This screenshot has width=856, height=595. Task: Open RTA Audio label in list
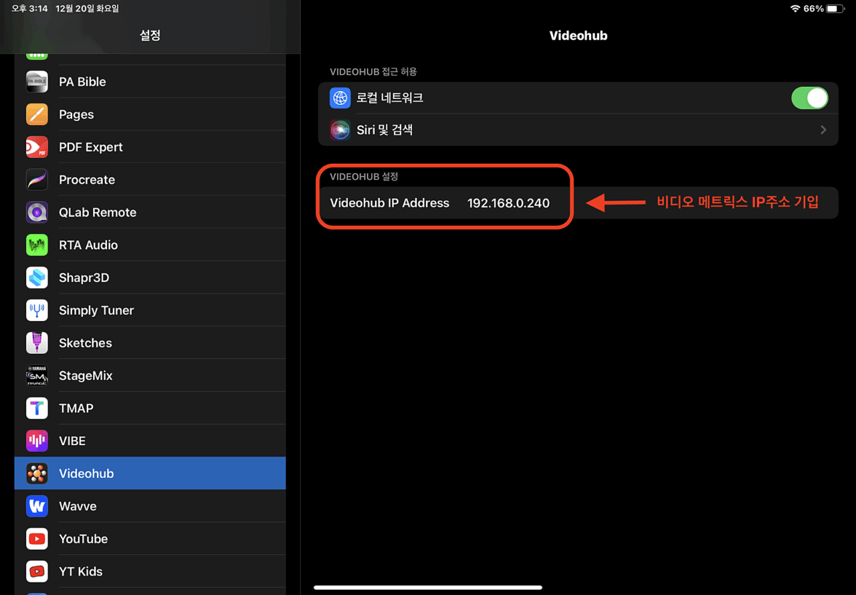click(88, 245)
